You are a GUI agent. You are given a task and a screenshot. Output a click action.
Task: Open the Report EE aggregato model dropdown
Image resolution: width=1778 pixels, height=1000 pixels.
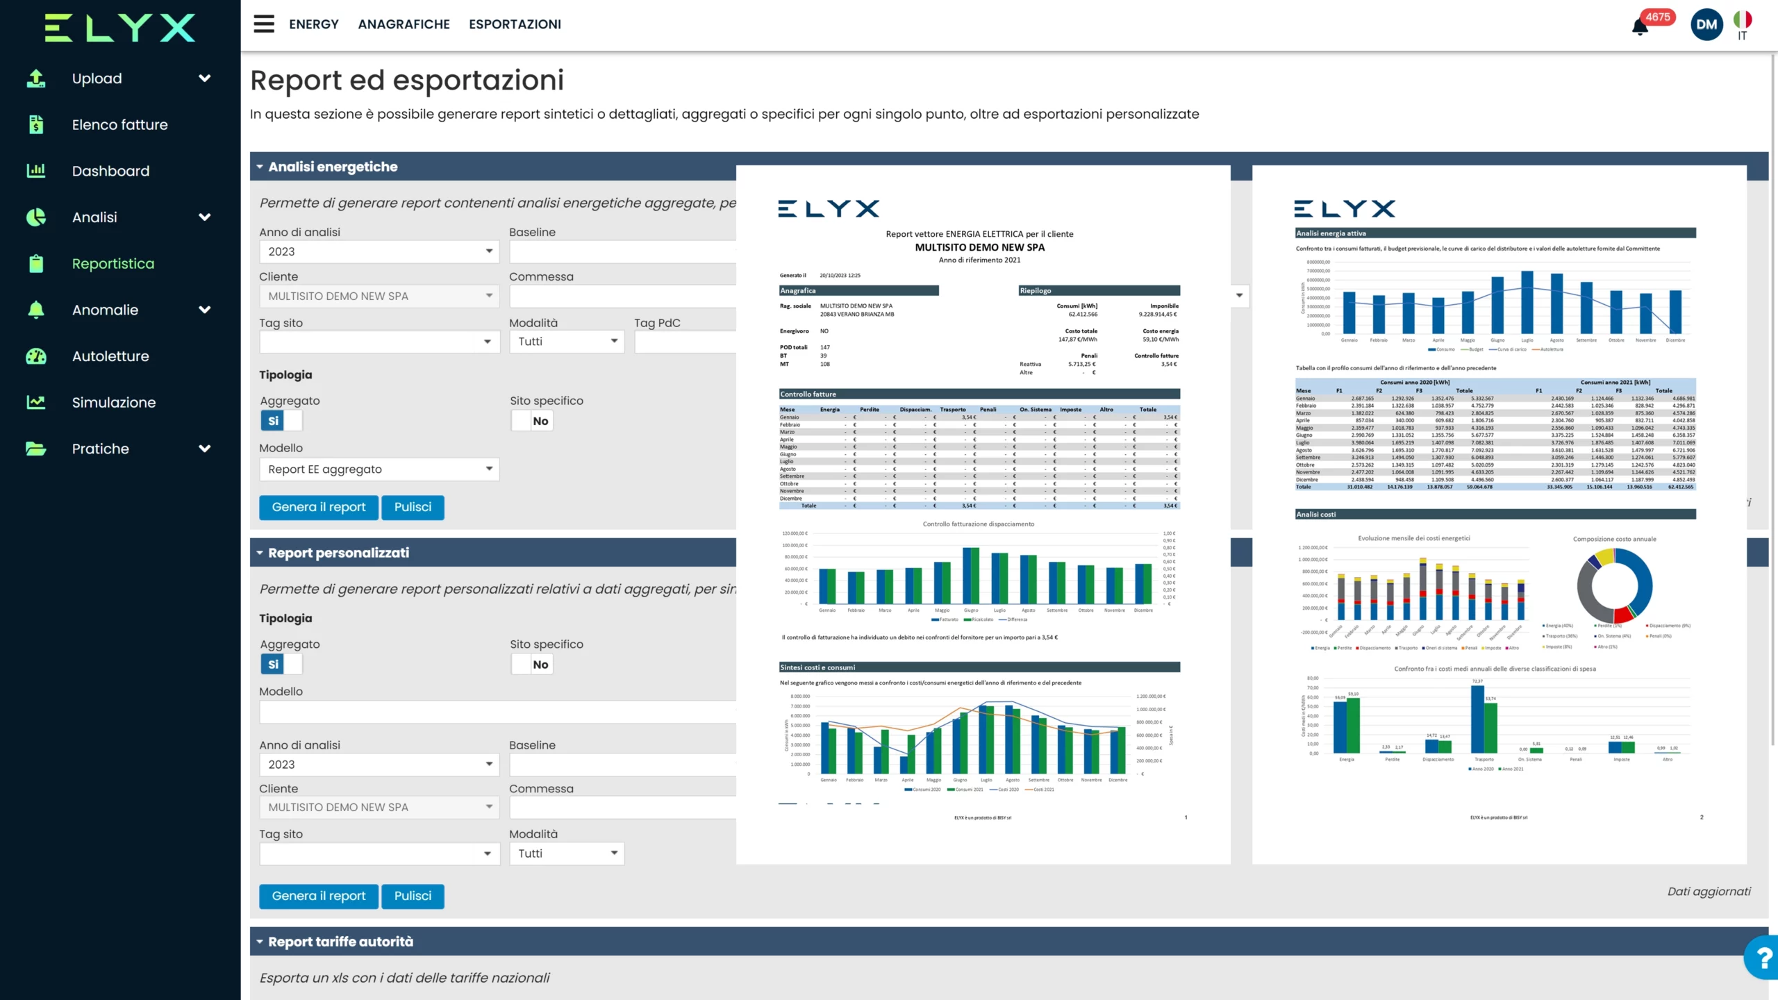379,469
